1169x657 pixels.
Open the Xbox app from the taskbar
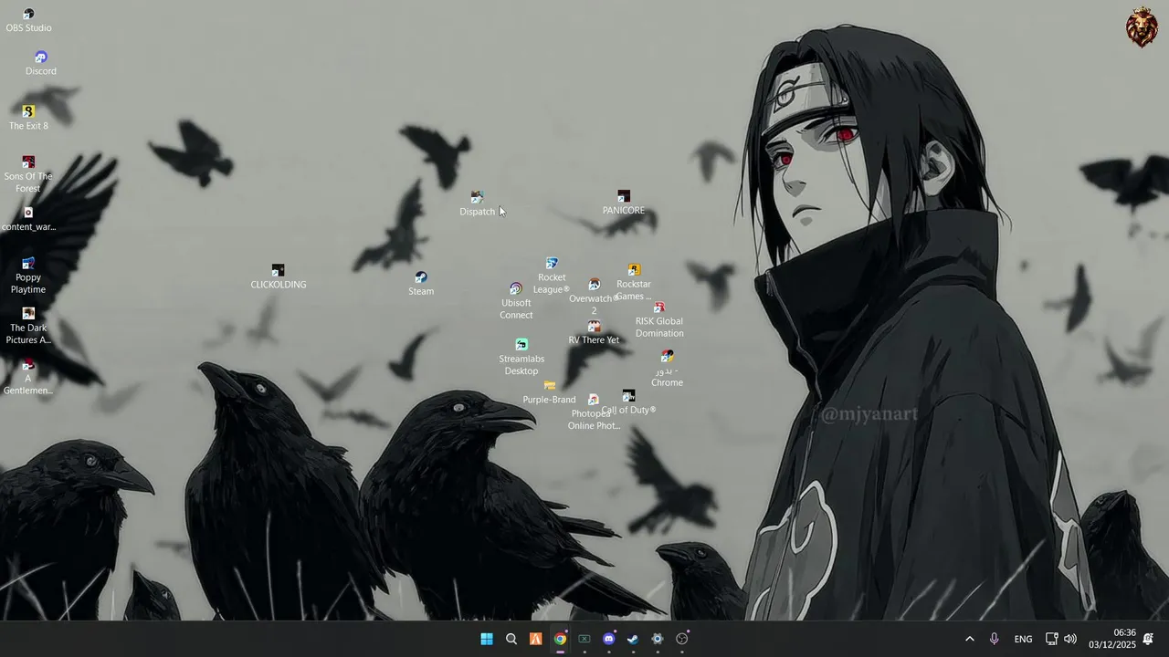pyautogui.click(x=584, y=639)
